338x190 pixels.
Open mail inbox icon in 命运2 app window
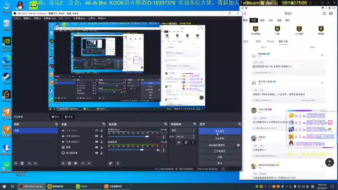pyautogui.click(x=331, y=14)
